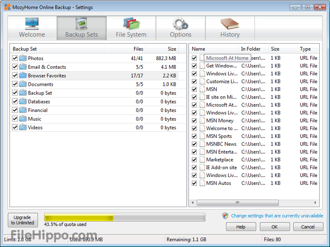Click the 882.3 MB size cell
This screenshot has height=247, width=330.
pyautogui.click(x=166, y=58)
